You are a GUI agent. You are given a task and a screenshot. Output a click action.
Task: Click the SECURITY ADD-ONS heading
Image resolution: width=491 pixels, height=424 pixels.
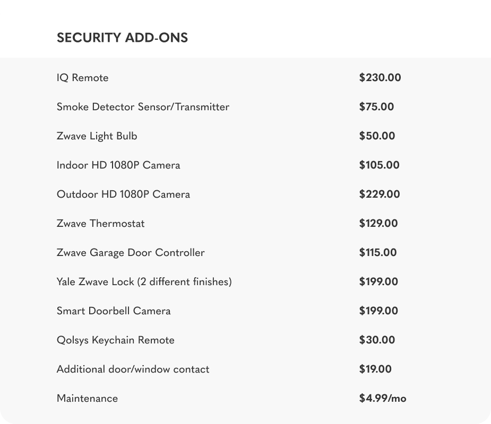point(122,38)
